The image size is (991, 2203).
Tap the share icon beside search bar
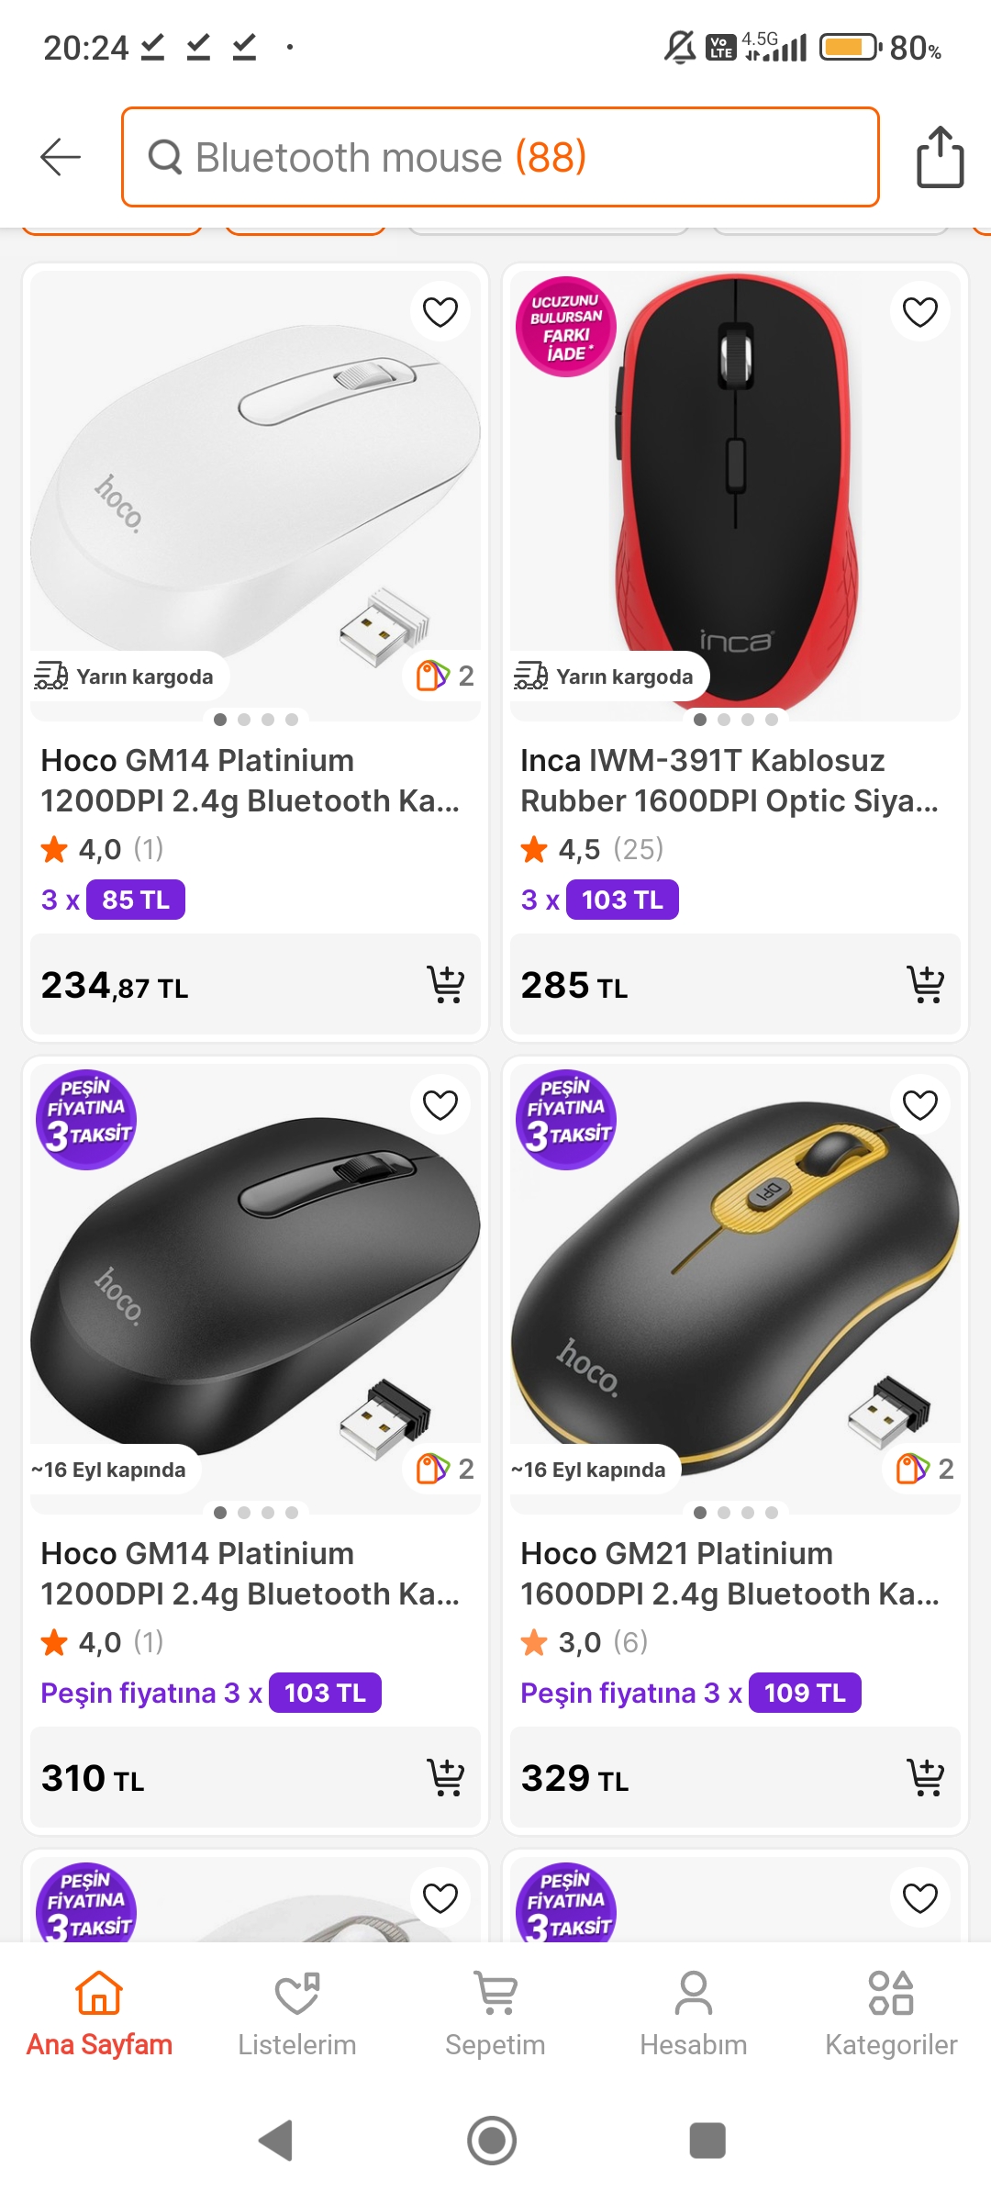pyautogui.click(x=941, y=157)
